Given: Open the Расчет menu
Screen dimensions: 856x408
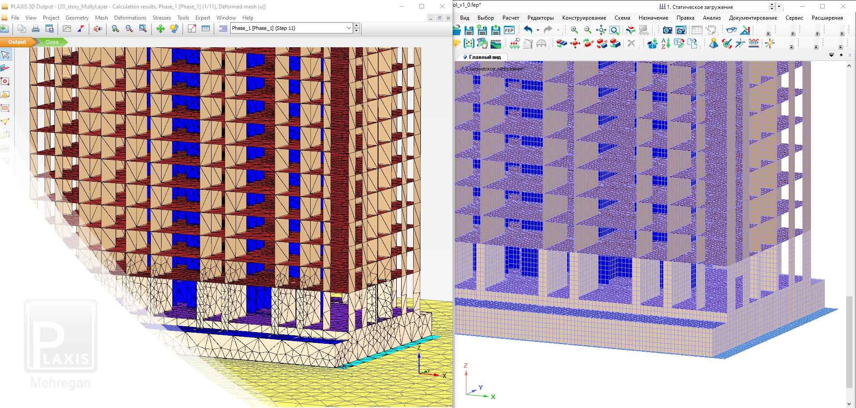Looking at the screenshot, I should click(511, 18).
